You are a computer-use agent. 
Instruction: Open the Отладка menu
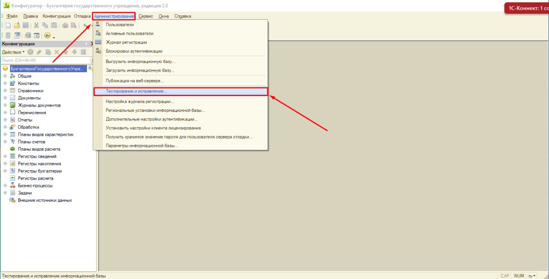click(82, 16)
